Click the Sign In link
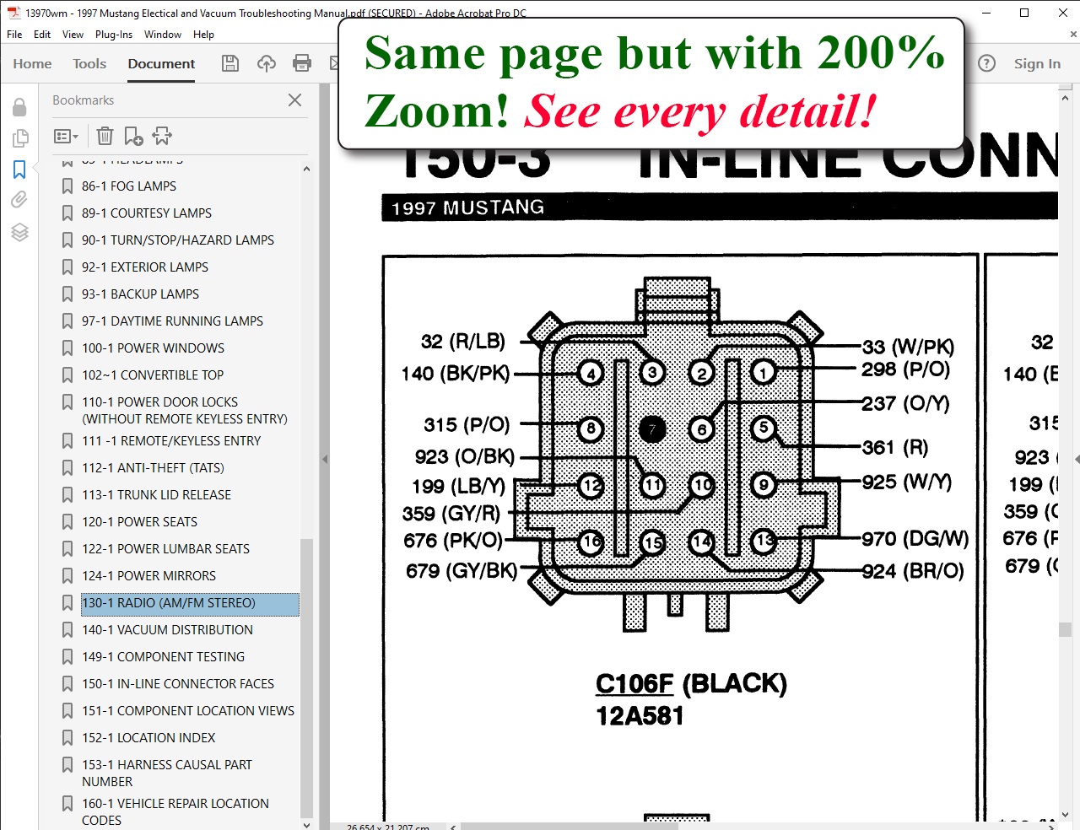 click(x=1037, y=64)
